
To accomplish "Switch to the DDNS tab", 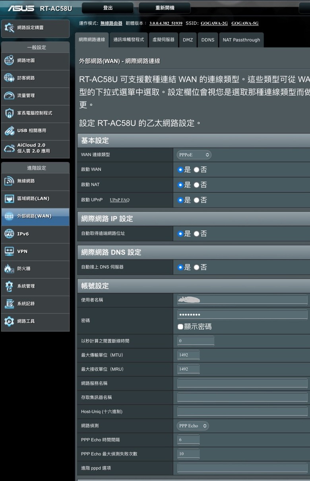I will pyautogui.click(x=207, y=40).
